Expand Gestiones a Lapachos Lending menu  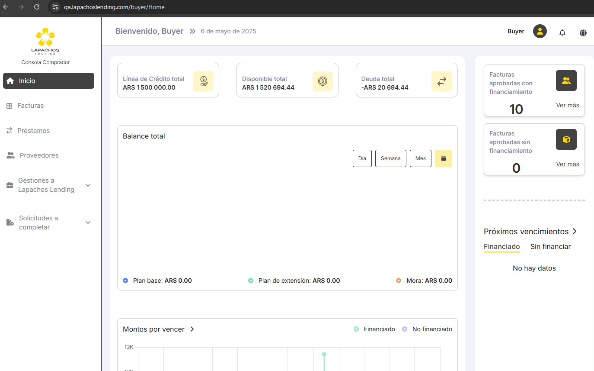(88, 185)
